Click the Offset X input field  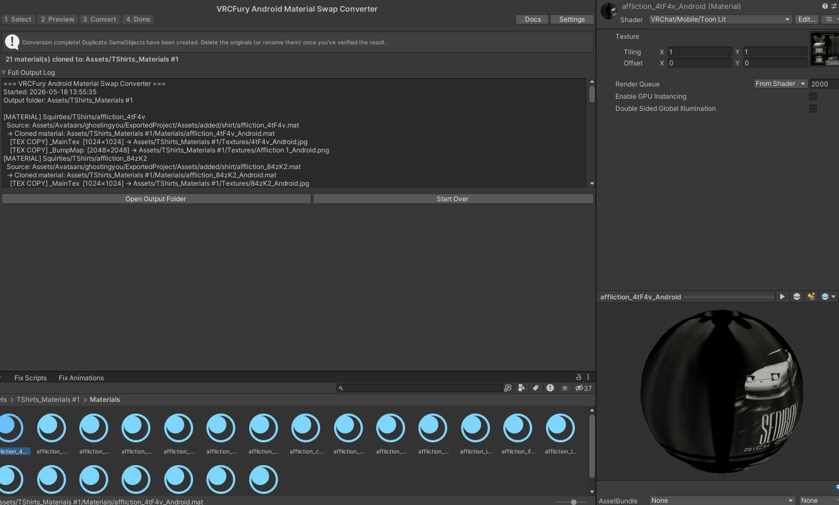700,63
